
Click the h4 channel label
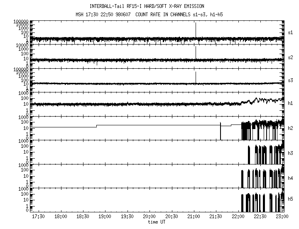[291, 178]
